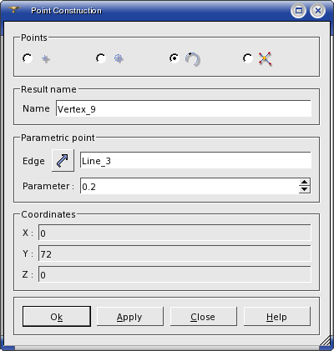Maximize the Point Construction dialog
Viewport: 334px width, 351px height.
coord(299,11)
